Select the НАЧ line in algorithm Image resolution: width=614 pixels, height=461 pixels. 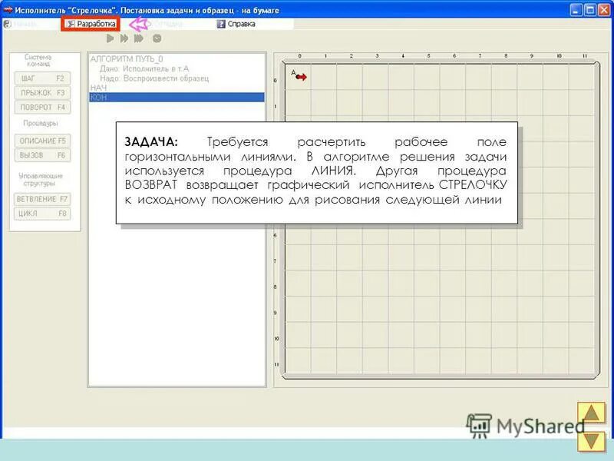click(x=98, y=88)
